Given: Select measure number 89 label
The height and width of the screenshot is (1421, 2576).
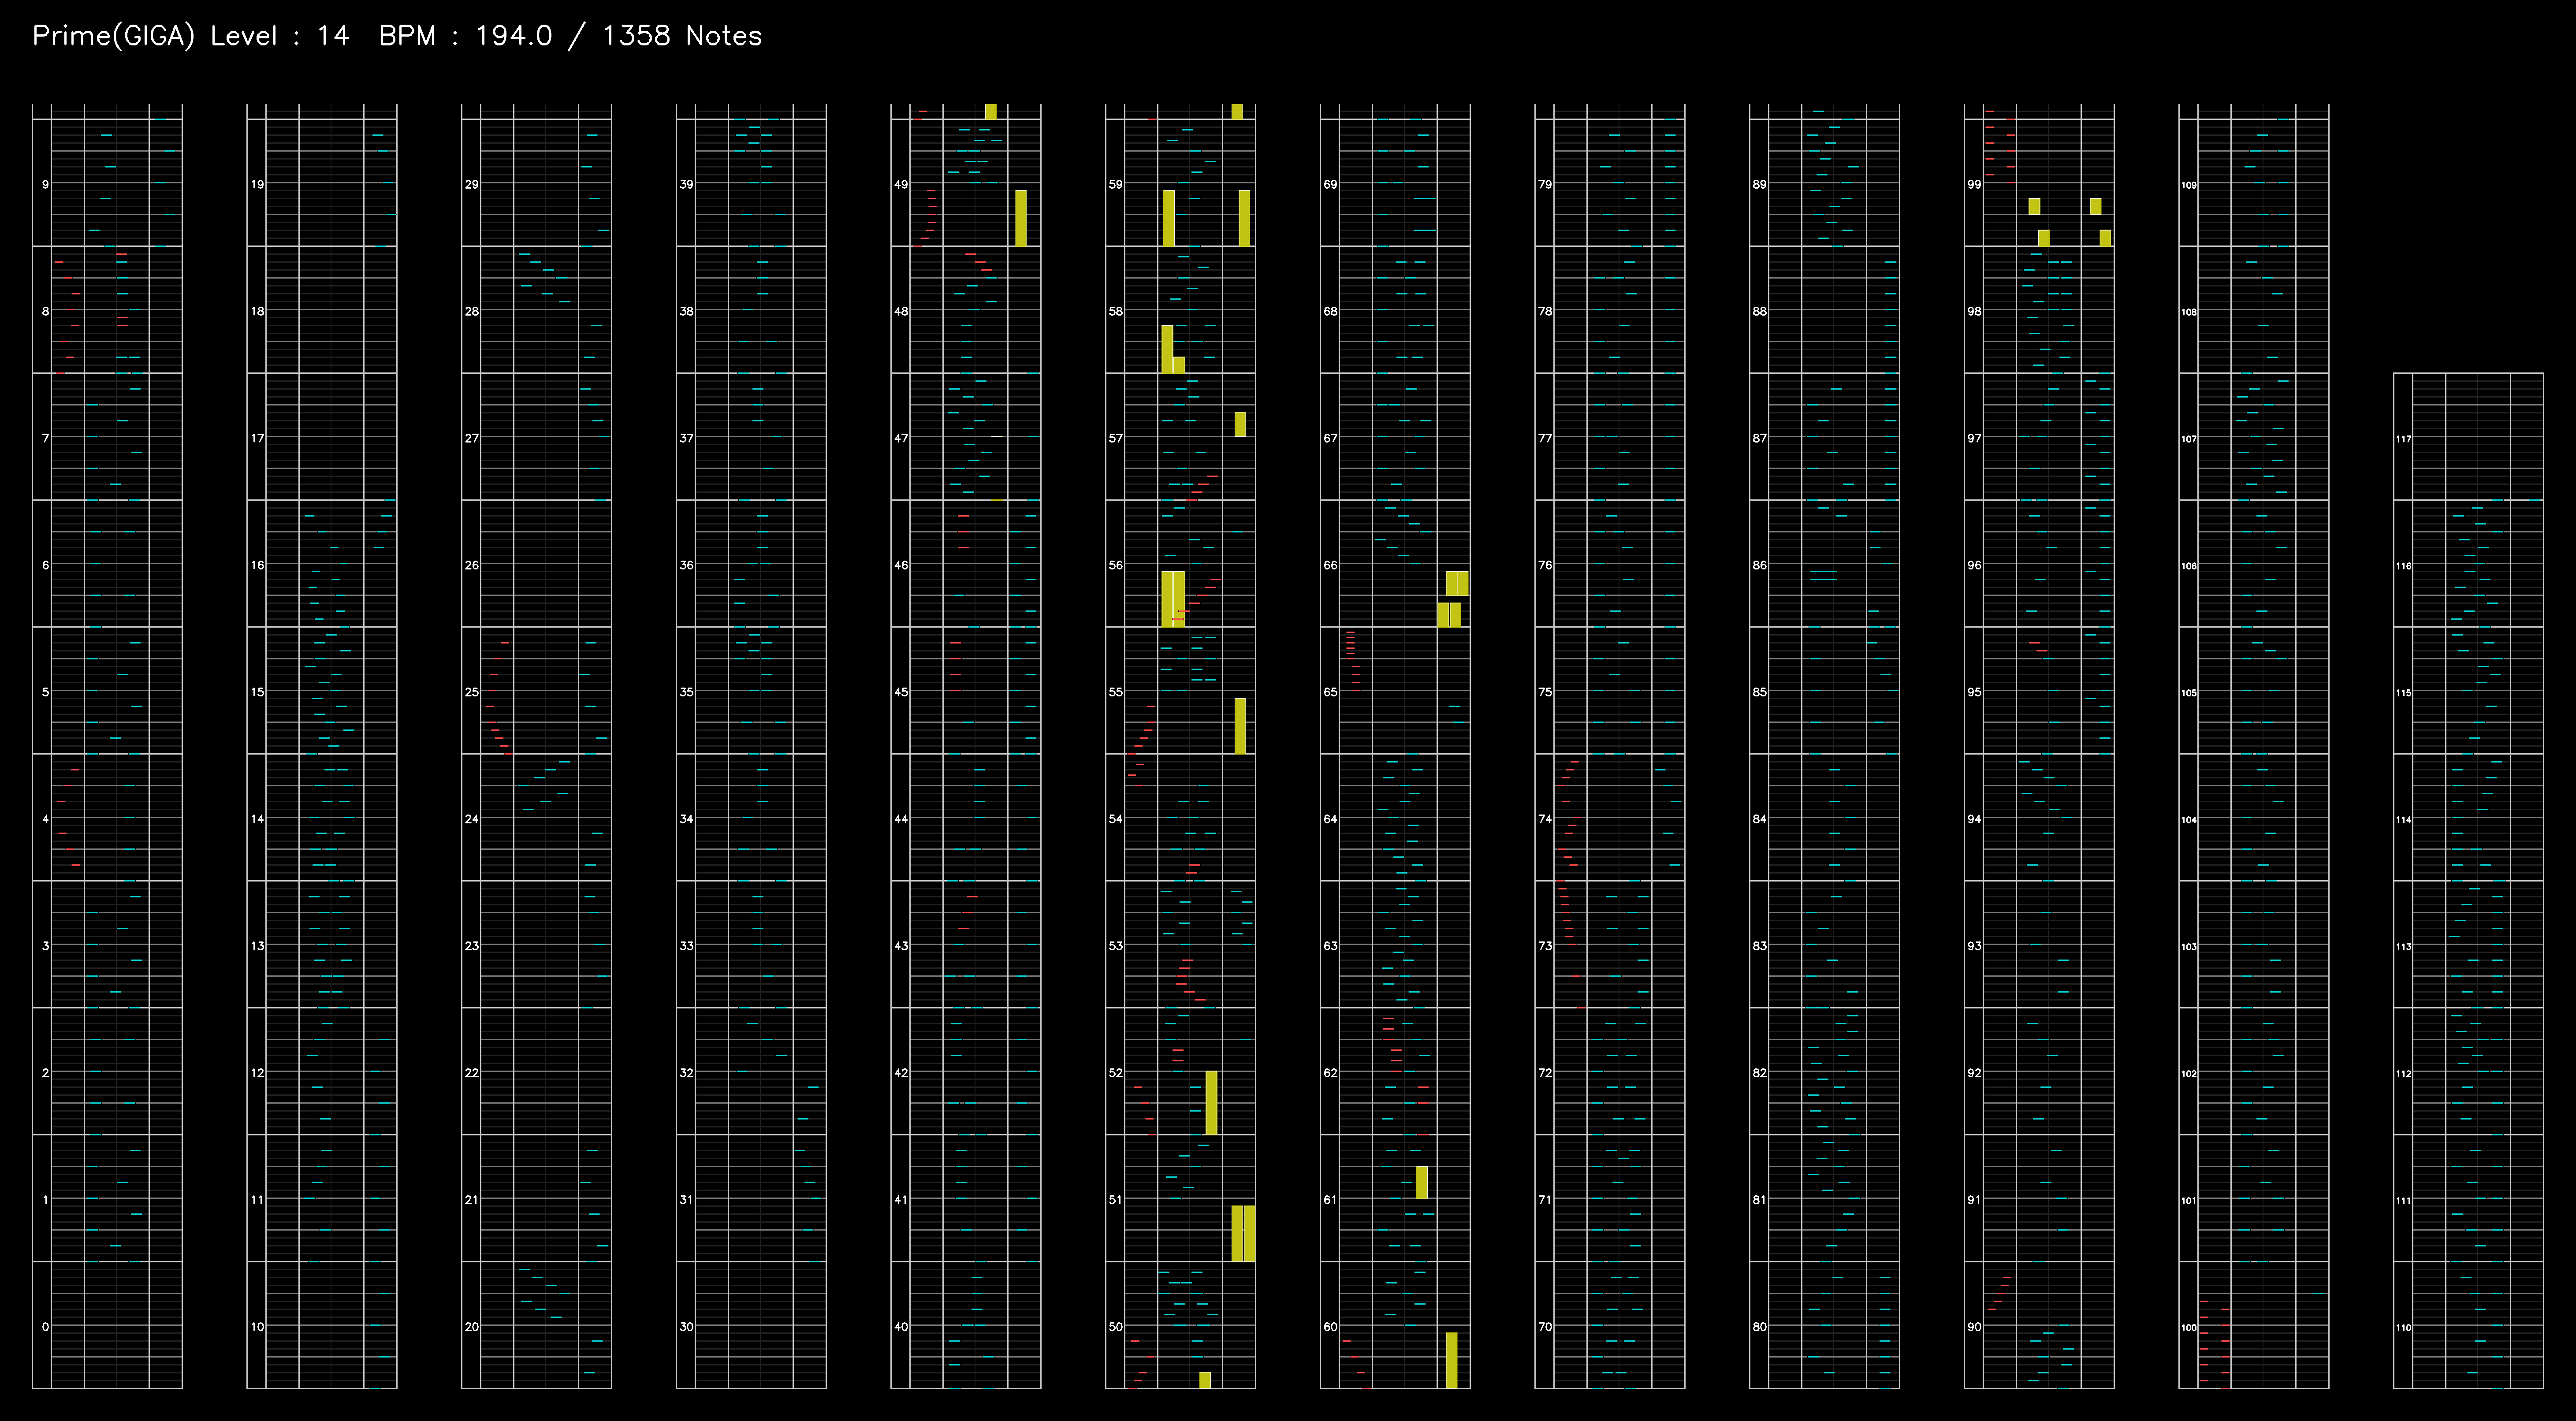Looking at the screenshot, I should pyautogui.click(x=1759, y=184).
